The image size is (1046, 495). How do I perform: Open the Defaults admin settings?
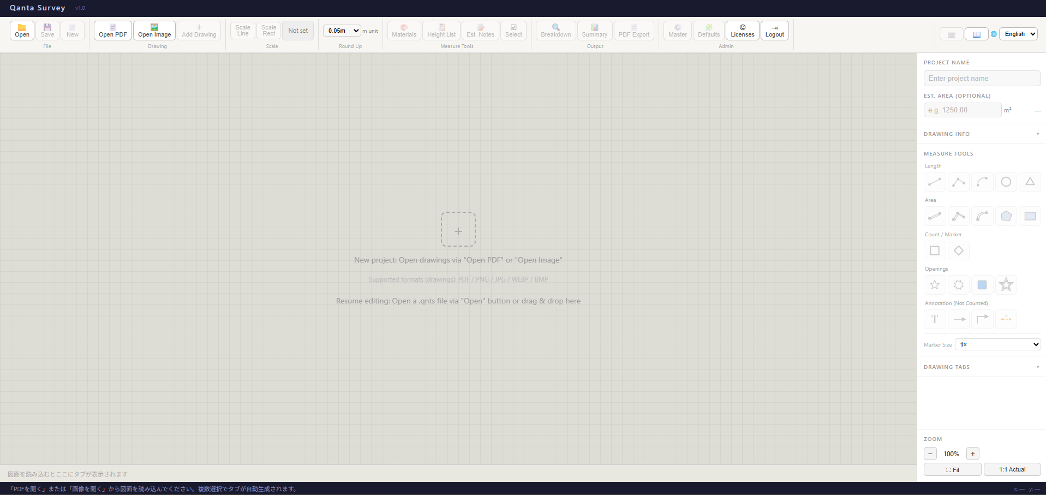pyautogui.click(x=709, y=31)
